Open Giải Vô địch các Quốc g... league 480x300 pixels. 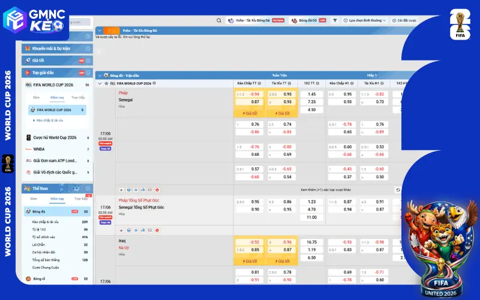point(58,172)
